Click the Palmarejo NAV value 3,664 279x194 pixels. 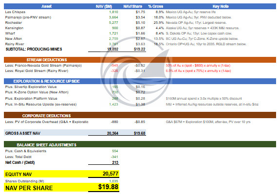coord(113,17)
